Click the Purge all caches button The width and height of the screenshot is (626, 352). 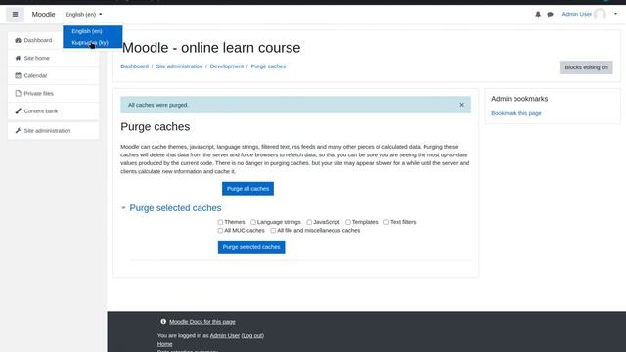point(247,189)
